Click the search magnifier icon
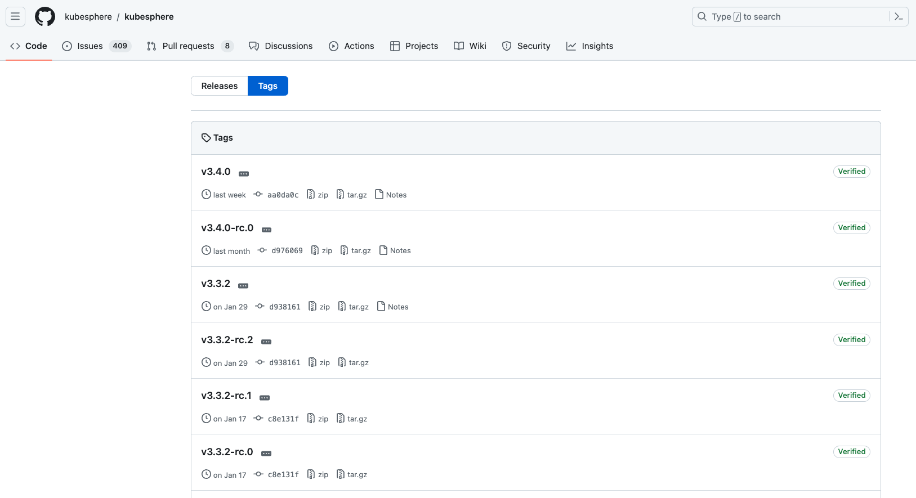 [702, 17]
